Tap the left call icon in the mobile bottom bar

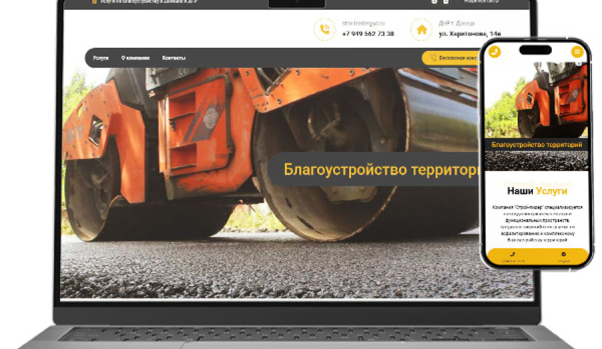tap(512, 256)
